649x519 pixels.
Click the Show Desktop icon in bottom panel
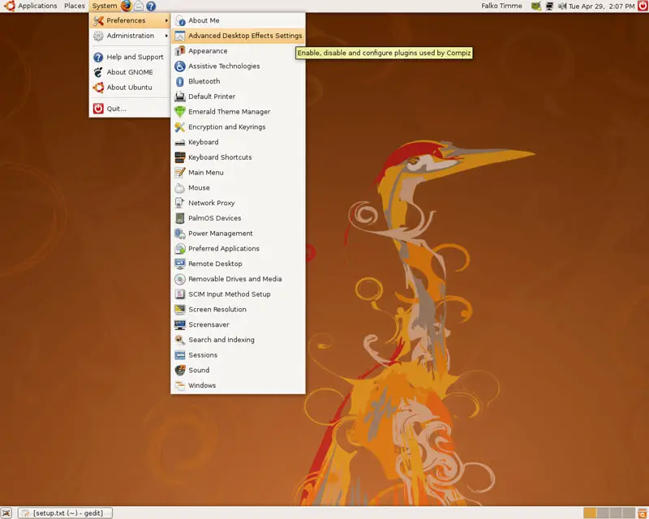pyautogui.click(x=6, y=513)
